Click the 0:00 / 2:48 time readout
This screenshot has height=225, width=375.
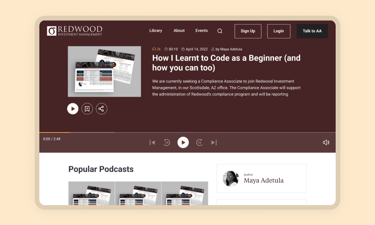(x=52, y=139)
